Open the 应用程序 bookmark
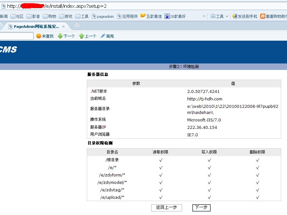The height and width of the screenshot is (215, 287). click(127, 16)
